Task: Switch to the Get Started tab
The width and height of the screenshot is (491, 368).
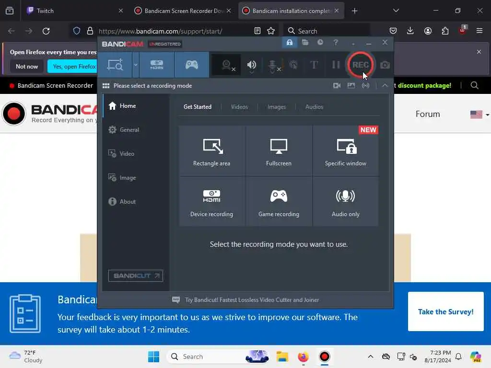Action: tap(197, 107)
